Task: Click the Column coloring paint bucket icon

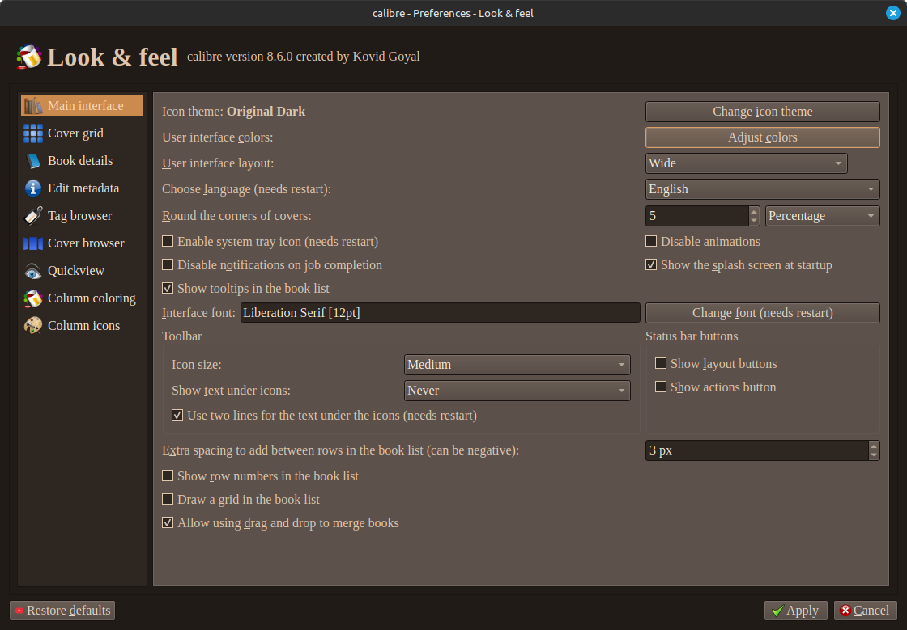Action: (33, 298)
